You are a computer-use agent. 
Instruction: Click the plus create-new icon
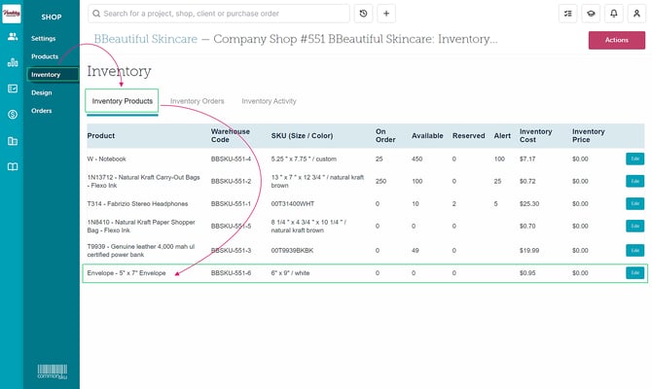click(386, 14)
